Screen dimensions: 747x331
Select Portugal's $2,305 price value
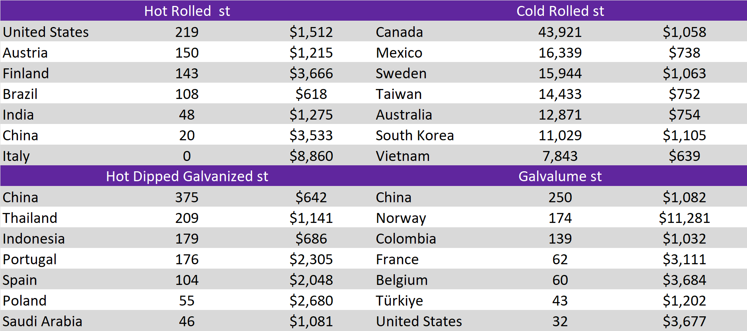pos(311,259)
